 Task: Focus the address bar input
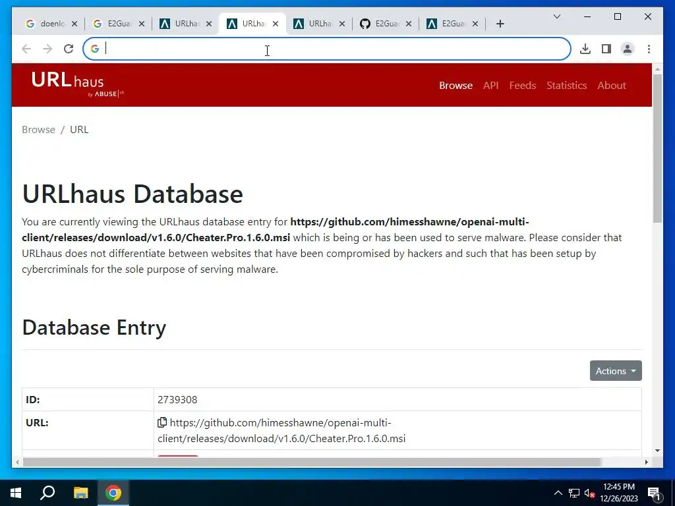(x=327, y=49)
